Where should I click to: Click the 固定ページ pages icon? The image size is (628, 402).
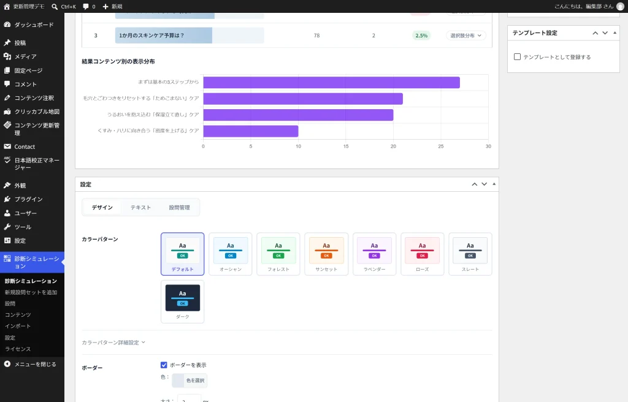coord(7,70)
